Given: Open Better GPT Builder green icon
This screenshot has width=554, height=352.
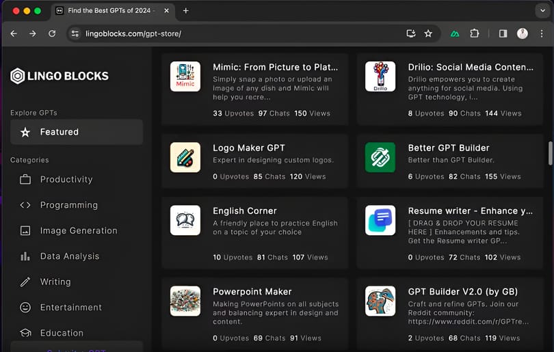Looking at the screenshot, I should tap(380, 157).
